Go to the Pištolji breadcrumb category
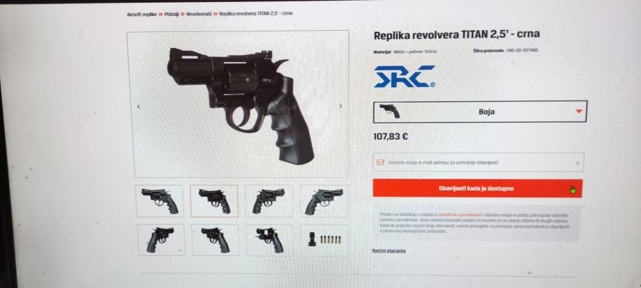Image resolution: width=641 pixels, height=288 pixels. pos(172,14)
